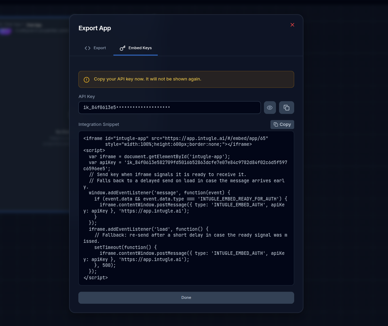The height and width of the screenshot is (326, 388).
Task: Click the iframe src line in snippet
Action: (x=176, y=138)
